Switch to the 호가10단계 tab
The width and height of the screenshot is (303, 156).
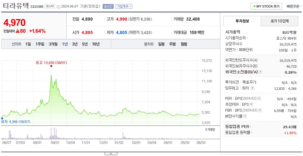tap(280, 21)
